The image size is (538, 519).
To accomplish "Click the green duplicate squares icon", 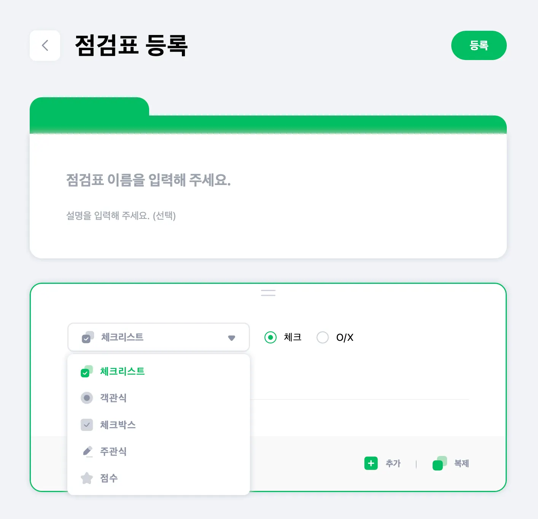I will click(439, 463).
